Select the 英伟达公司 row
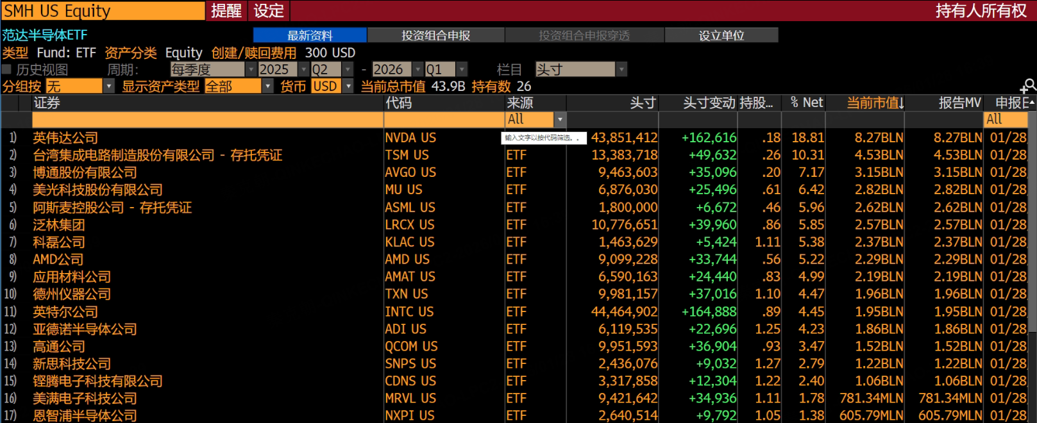Image resolution: width=1037 pixels, height=423 pixels. coord(514,137)
